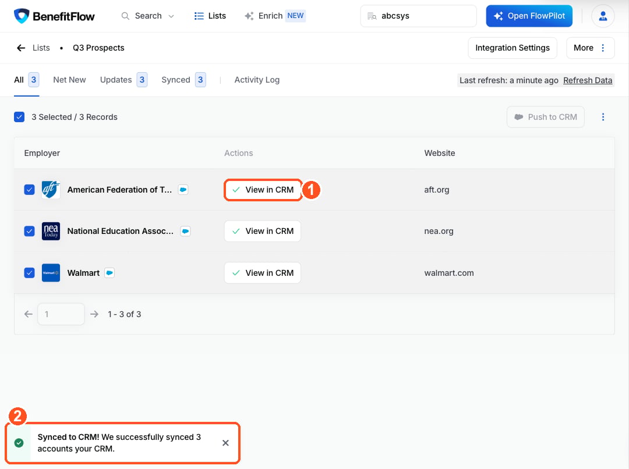The width and height of the screenshot is (629, 469).
Task: Open the table kebab options menu
Action: tap(603, 117)
